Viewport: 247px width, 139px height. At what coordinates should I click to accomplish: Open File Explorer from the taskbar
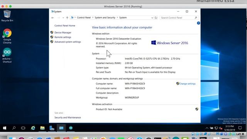point(42,128)
